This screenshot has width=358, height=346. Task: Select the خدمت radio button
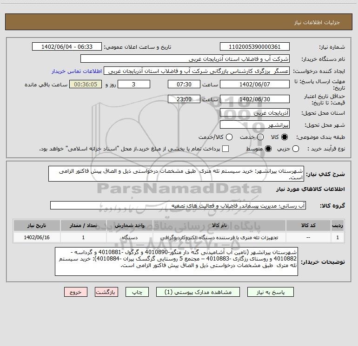pyautogui.click(x=260, y=137)
